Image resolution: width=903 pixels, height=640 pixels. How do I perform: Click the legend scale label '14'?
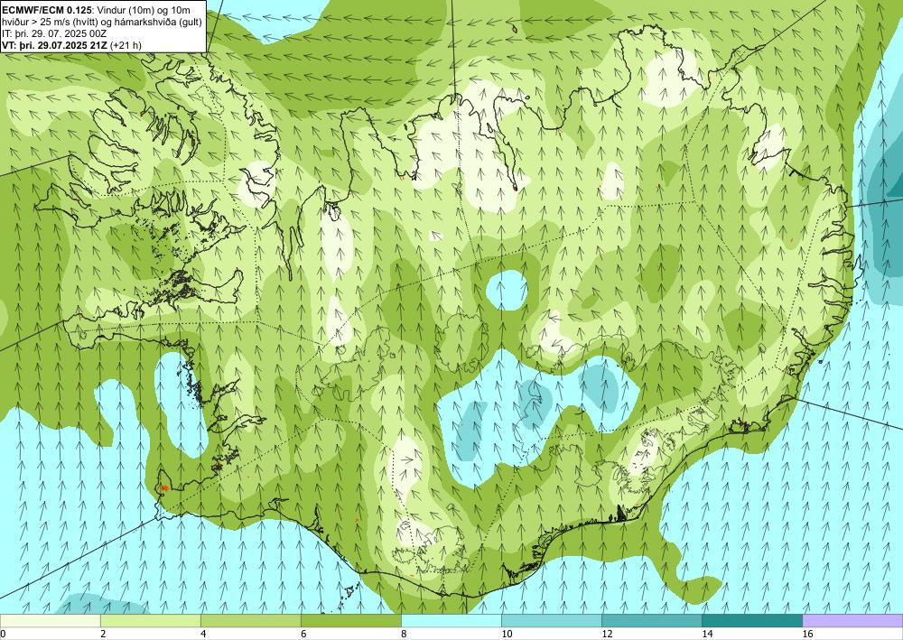[x=706, y=634]
